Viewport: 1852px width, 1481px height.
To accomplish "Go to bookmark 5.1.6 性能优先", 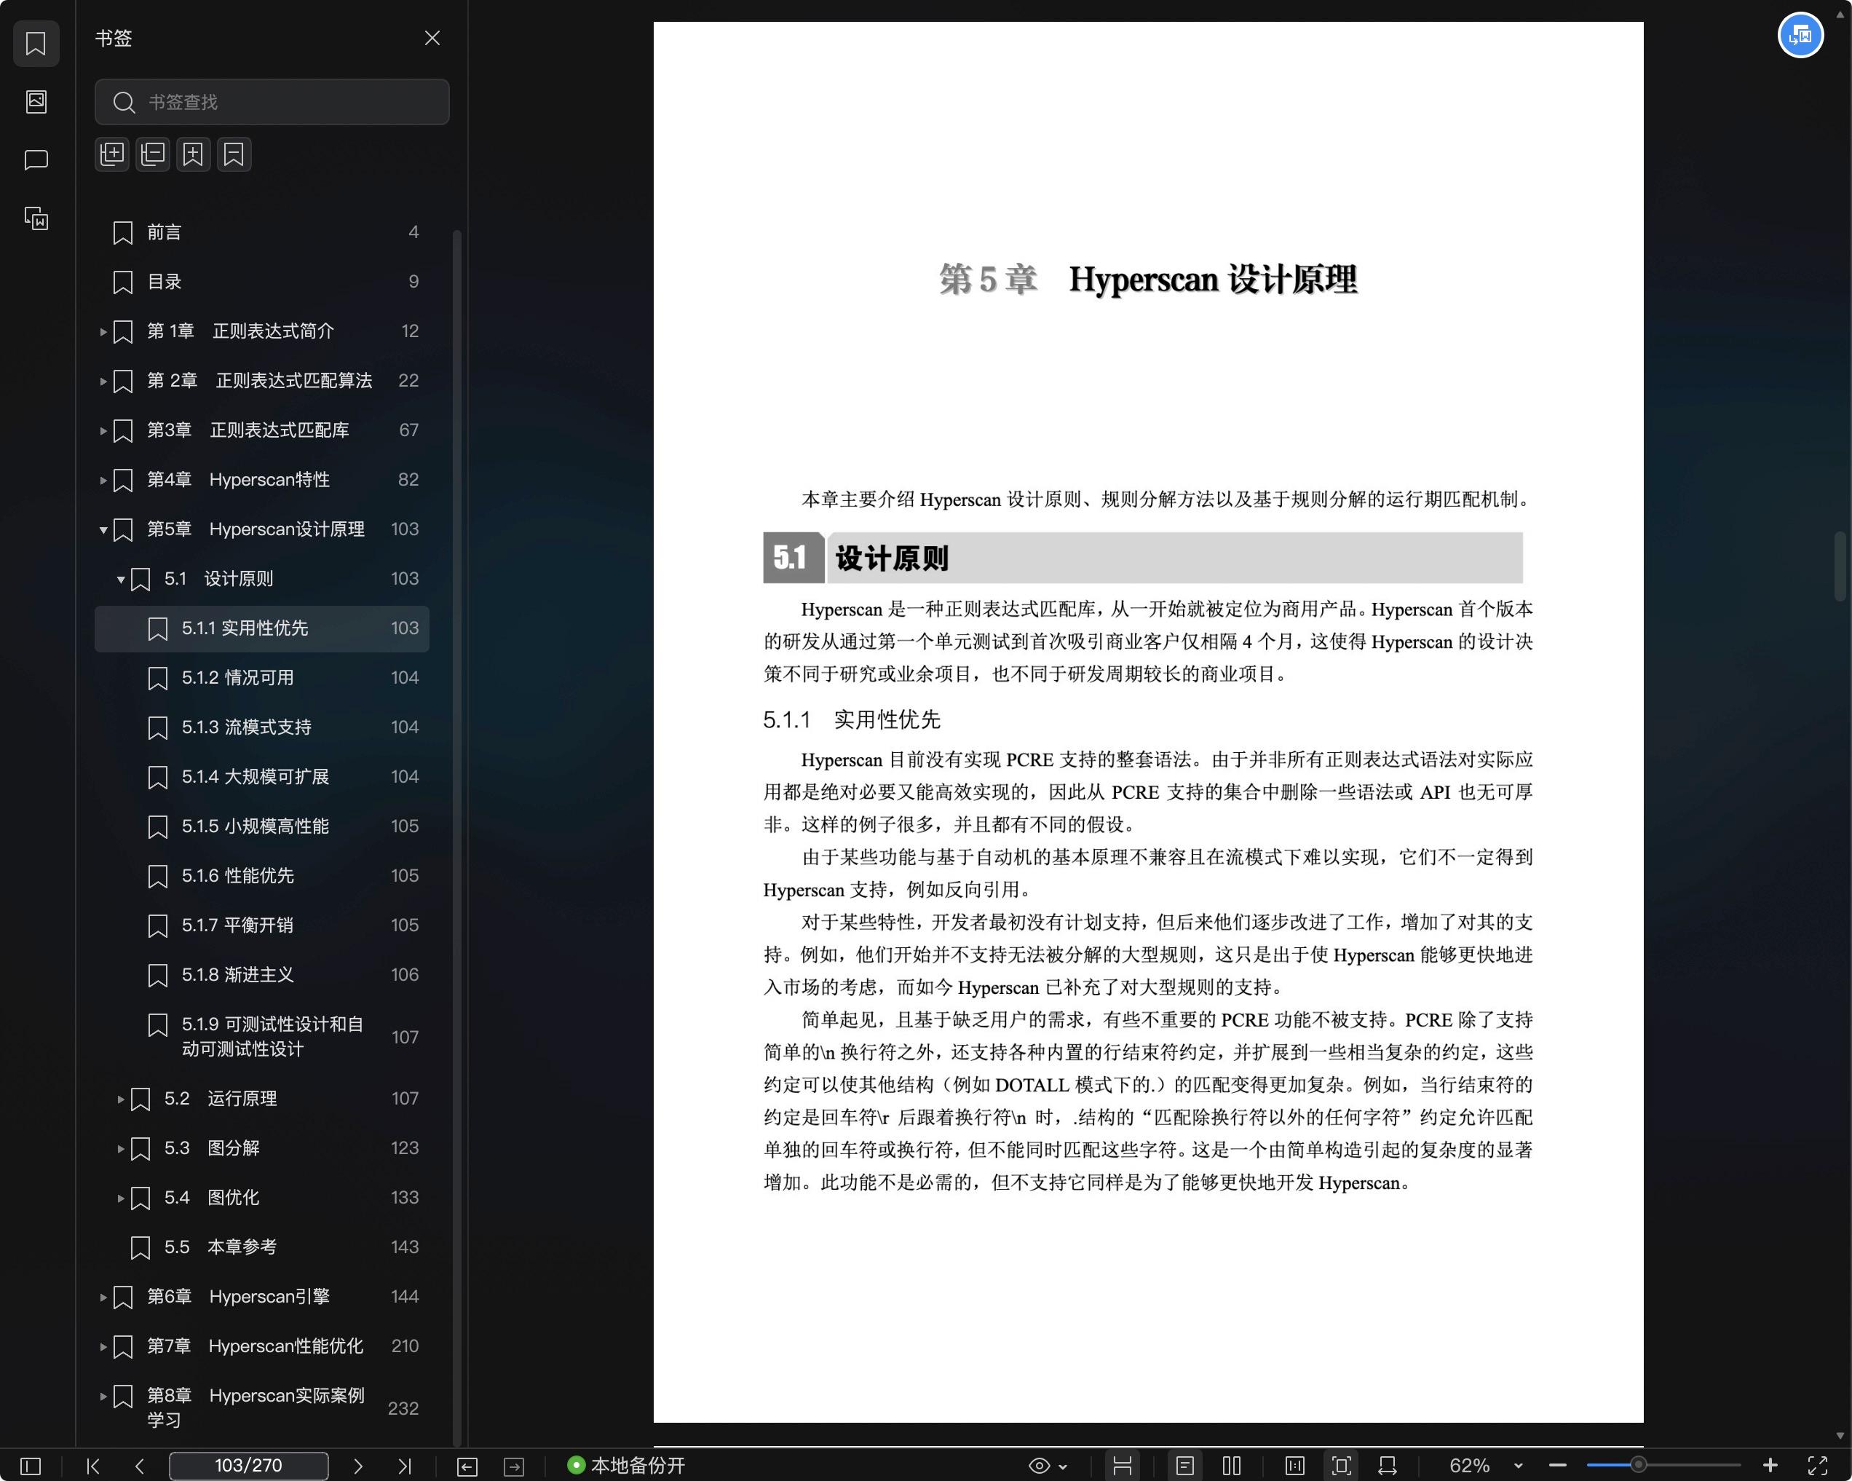I will (262, 876).
